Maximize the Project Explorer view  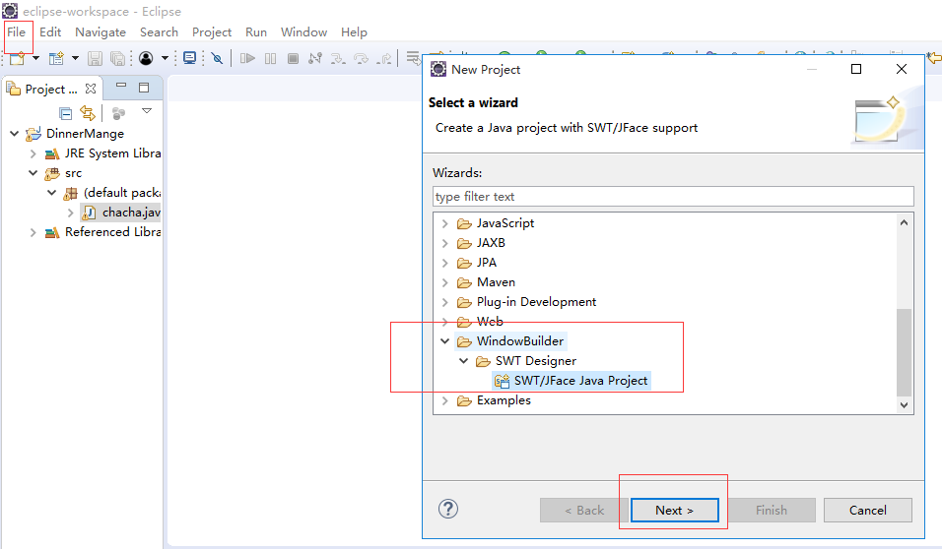(144, 88)
